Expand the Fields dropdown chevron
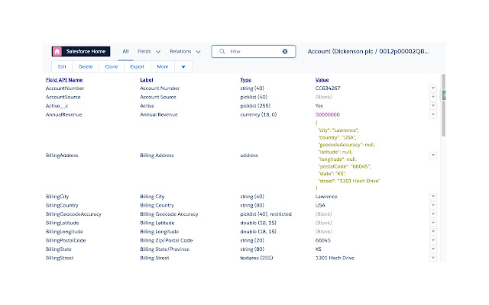Image resolution: width=489 pixels, height=305 pixels. pyautogui.click(x=158, y=52)
